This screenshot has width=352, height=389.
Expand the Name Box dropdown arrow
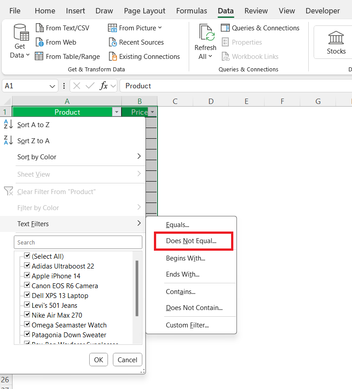53,86
